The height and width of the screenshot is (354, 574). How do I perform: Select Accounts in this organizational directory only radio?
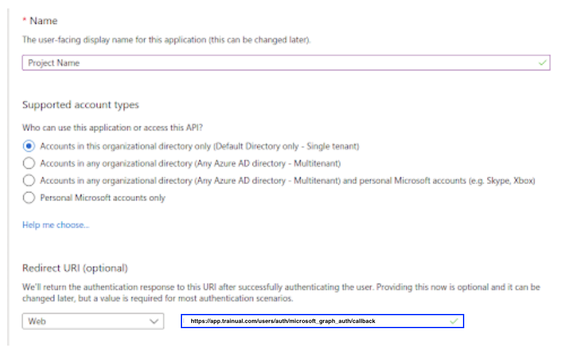pyautogui.click(x=28, y=146)
